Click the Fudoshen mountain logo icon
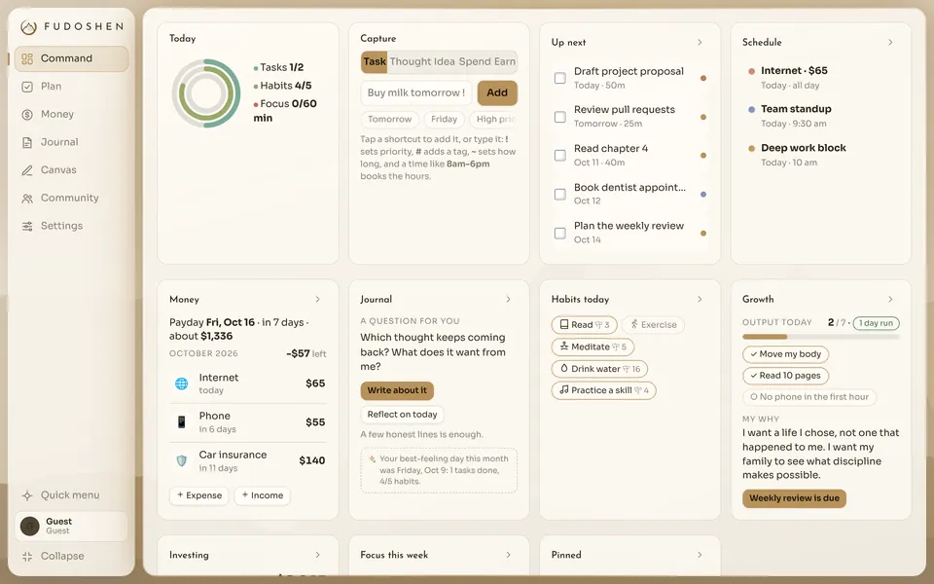Image resolution: width=934 pixels, height=584 pixels. [x=28, y=27]
